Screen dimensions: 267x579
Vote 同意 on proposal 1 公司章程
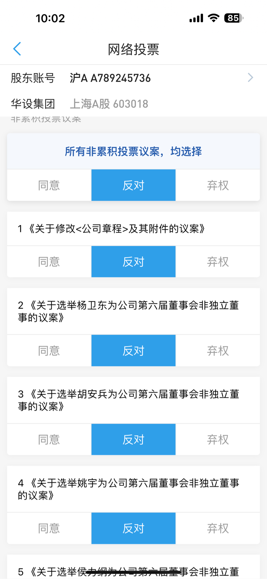tap(49, 262)
